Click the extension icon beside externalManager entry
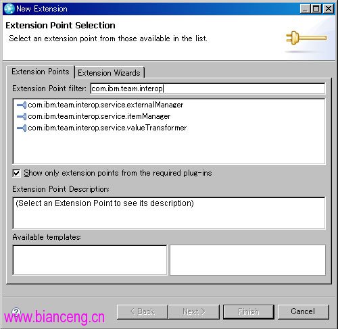The height and width of the screenshot is (329, 338). coord(22,105)
